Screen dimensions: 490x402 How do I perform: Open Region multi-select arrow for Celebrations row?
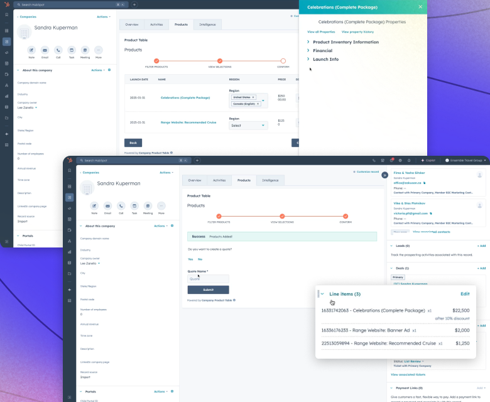click(x=263, y=100)
